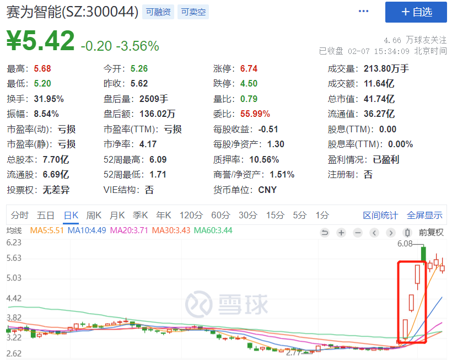Click the tall green candle below 6.08

coord(423,254)
